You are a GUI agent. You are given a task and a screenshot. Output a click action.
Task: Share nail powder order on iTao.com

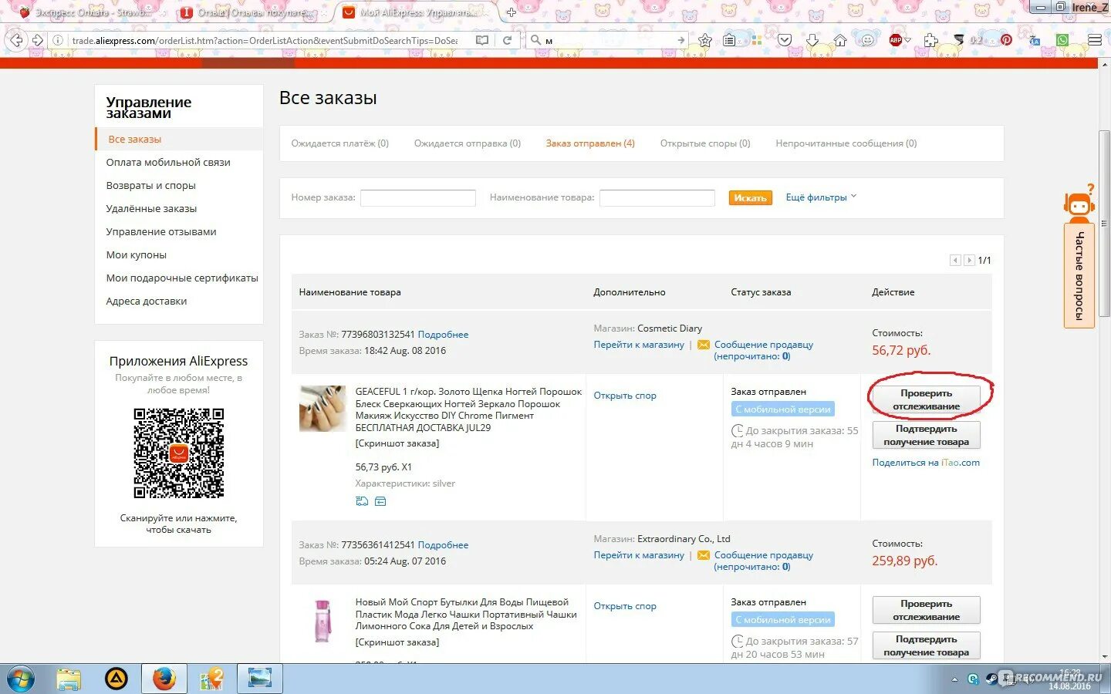coord(926,463)
